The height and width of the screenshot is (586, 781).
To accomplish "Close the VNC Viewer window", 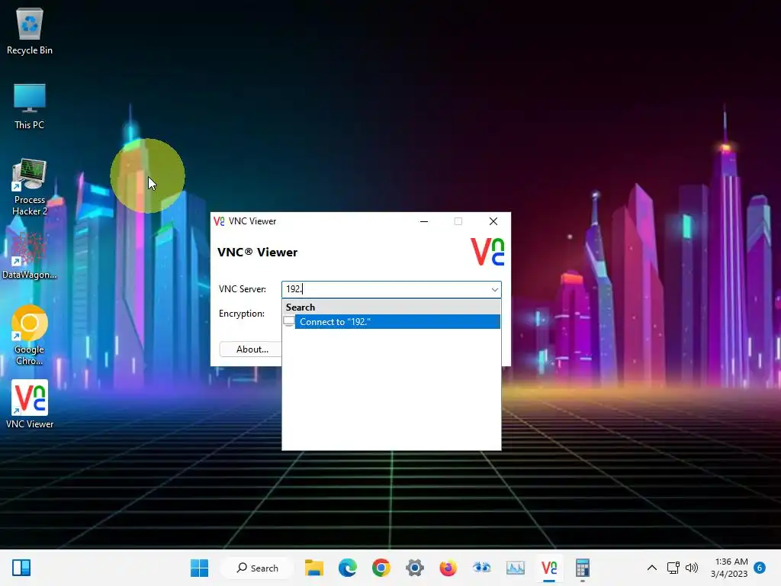I will [493, 221].
